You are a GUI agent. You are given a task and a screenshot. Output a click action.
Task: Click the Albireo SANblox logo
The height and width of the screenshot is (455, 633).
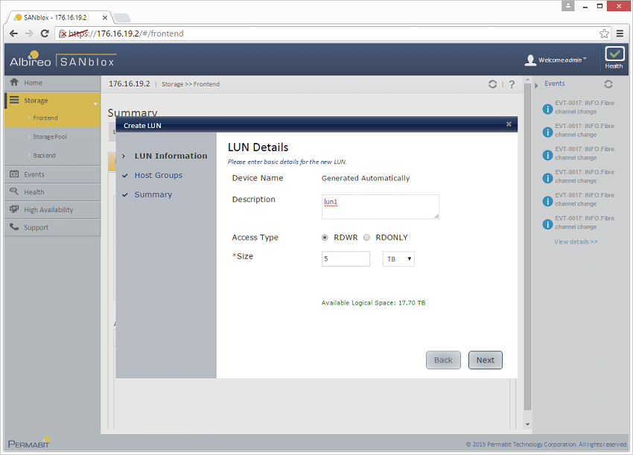point(63,60)
